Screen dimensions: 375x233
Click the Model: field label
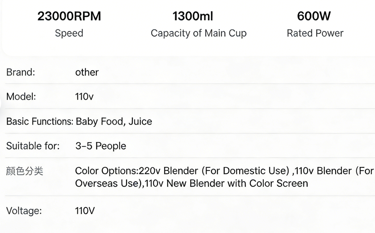click(x=21, y=96)
